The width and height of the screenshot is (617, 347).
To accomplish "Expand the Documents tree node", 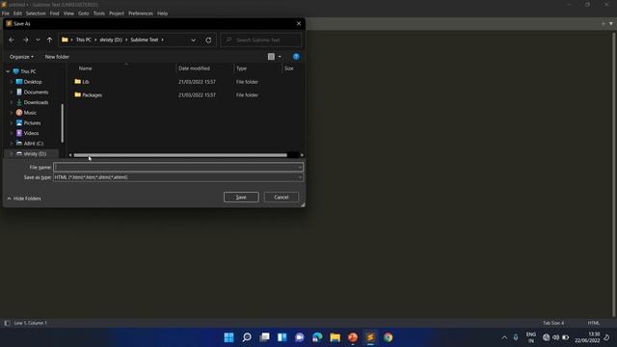I will 11,93.
